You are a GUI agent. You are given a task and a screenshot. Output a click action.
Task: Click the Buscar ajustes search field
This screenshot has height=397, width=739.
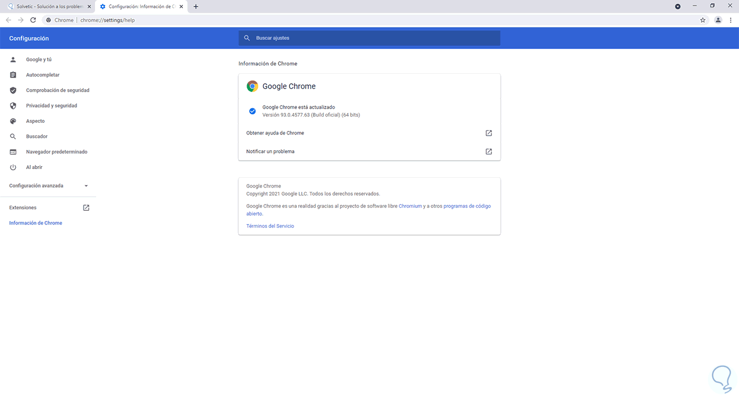click(369, 38)
